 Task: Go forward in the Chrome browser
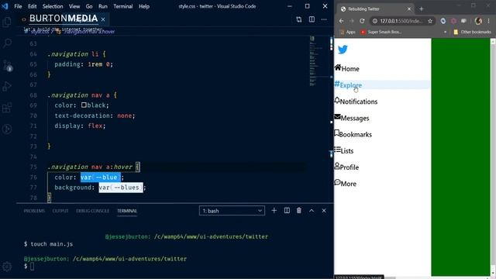pyautogui.click(x=352, y=21)
